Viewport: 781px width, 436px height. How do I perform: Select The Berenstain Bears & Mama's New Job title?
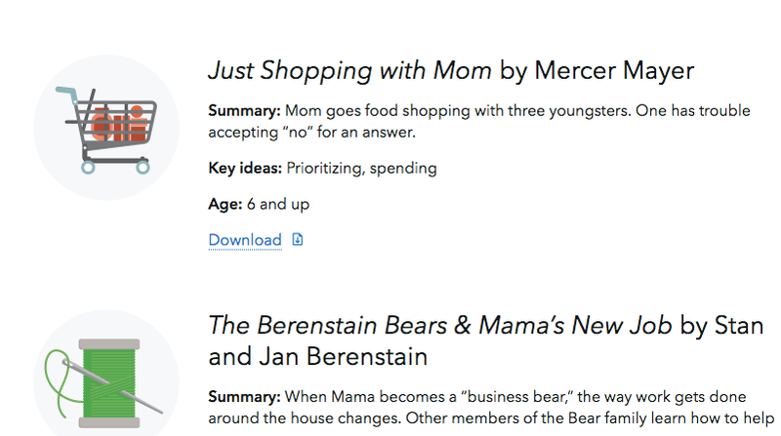point(440,326)
